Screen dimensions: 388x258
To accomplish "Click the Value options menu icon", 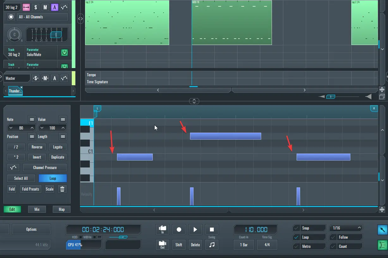I will coord(63,119).
